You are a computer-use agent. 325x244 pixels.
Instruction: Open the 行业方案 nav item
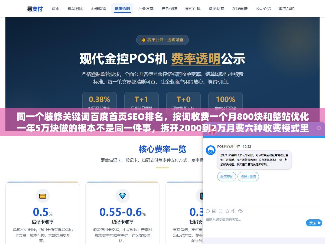(146, 9)
